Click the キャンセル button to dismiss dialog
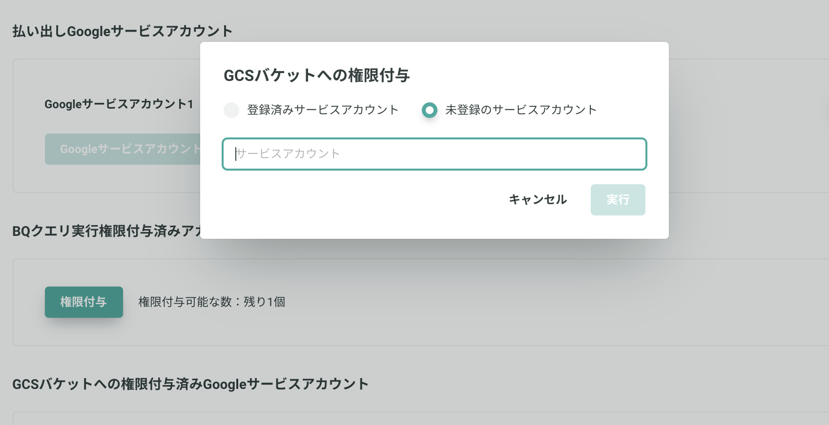The height and width of the screenshot is (425, 829). (538, 200)
